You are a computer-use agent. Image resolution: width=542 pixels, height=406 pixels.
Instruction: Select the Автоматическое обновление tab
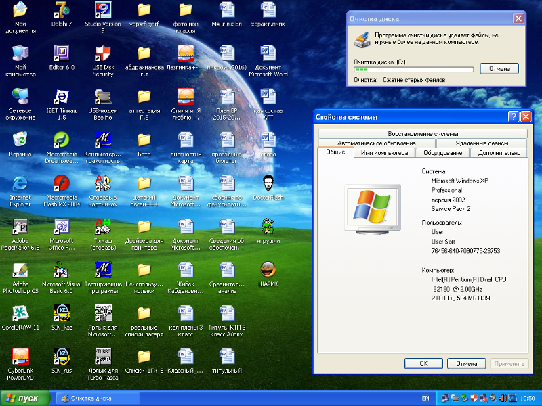pyautogui.click(x=377, y=143)
